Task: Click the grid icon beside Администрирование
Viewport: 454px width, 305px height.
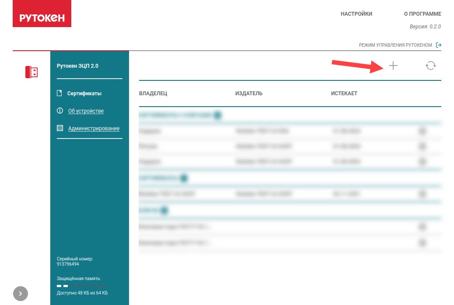Action: point(60,128)
